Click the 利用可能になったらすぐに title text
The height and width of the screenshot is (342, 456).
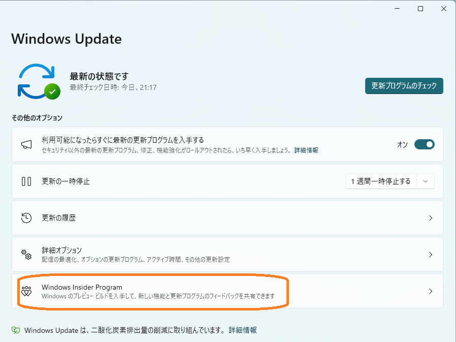pyautogui.click(x=123, y=140)
